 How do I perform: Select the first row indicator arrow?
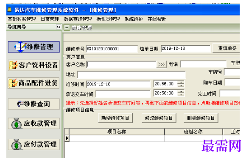coord(67,138)
